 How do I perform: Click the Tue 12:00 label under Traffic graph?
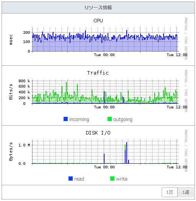point(177,107)
